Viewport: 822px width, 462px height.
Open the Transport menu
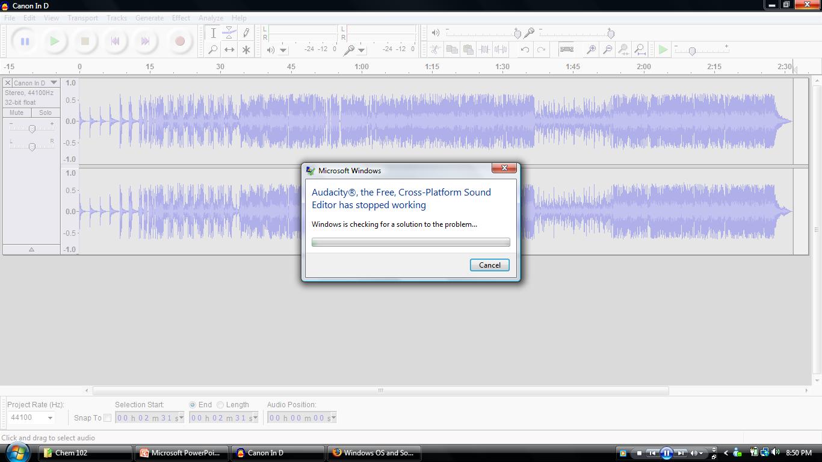(x=82, y=18)
